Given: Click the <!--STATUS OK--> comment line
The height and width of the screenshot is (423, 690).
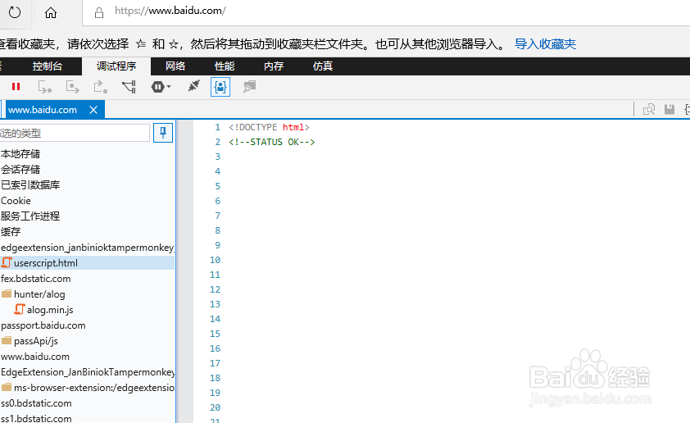Looking at the screenshot, I should (271, 142).
